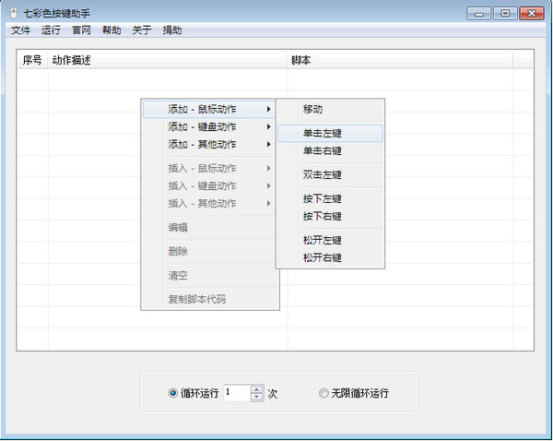The image size is (553, 441).
Task: Increase loop count with the up arrow
Action: tap(257, 389)
